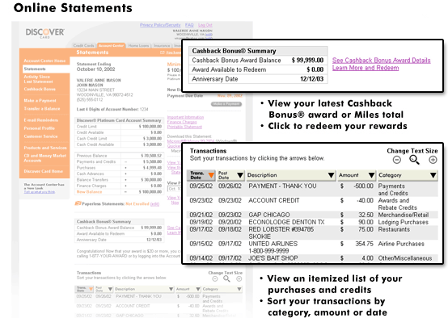
Task: Switch to the Account Center tab
Action: (111, 46)
